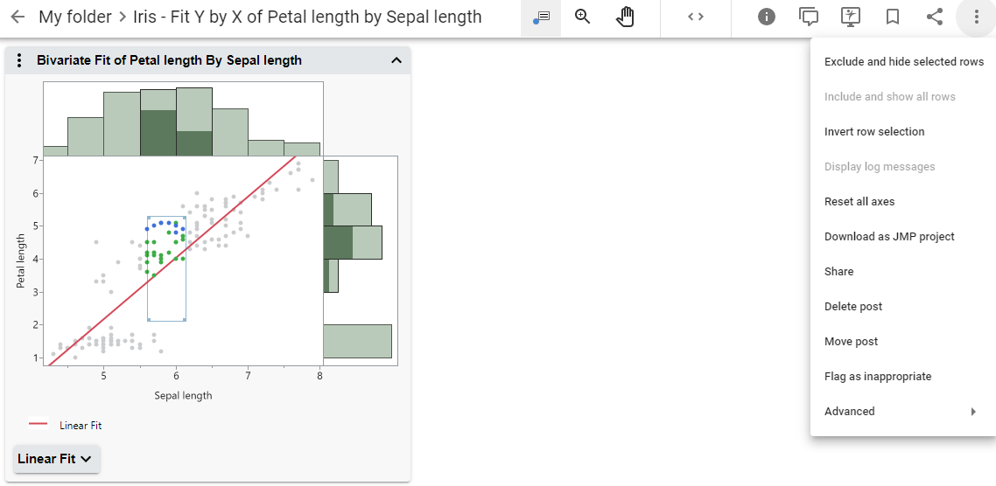This screenshot has height=486, width=996.
Task: Select Invert row selection
Action: point(873,132)
